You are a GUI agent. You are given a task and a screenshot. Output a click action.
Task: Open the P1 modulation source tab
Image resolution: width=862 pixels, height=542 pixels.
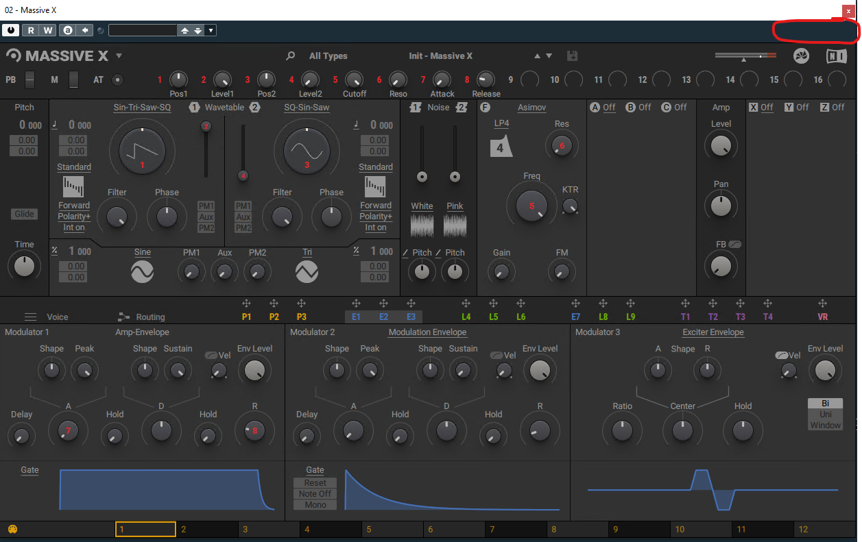click(x=246, y=317)
